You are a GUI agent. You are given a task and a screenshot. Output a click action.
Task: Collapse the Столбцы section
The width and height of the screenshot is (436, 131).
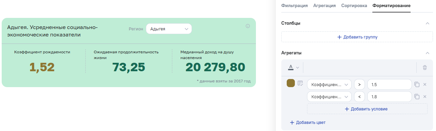coord(428,23)
